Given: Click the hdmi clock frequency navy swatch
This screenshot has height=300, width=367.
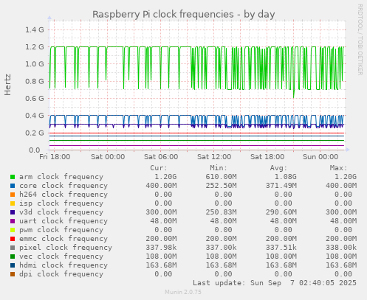Looking at the screenshot, I should pos(13,265).
